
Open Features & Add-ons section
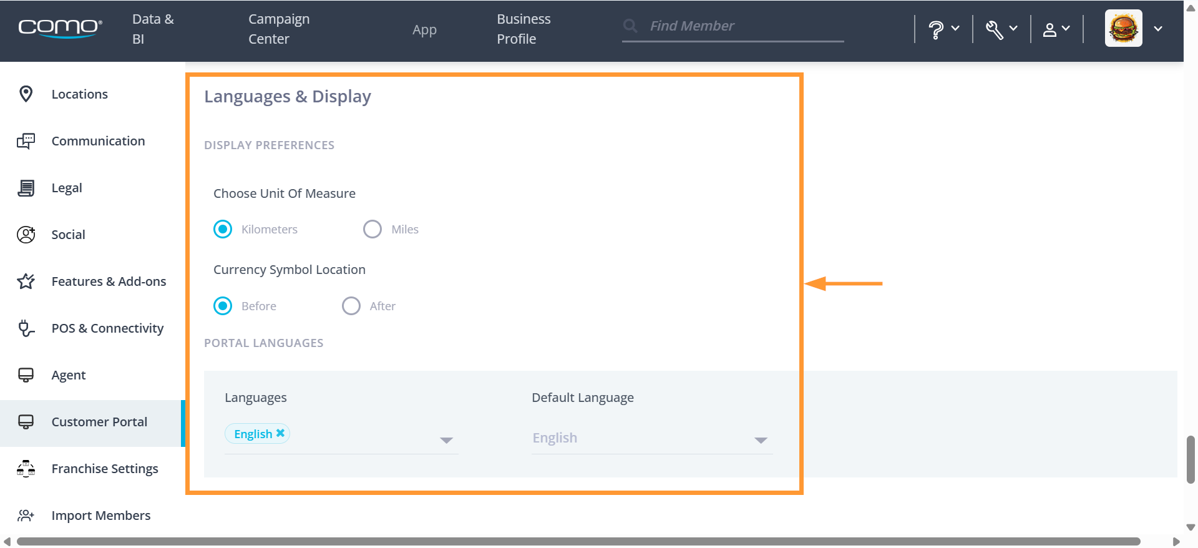[x=92, y=281]
